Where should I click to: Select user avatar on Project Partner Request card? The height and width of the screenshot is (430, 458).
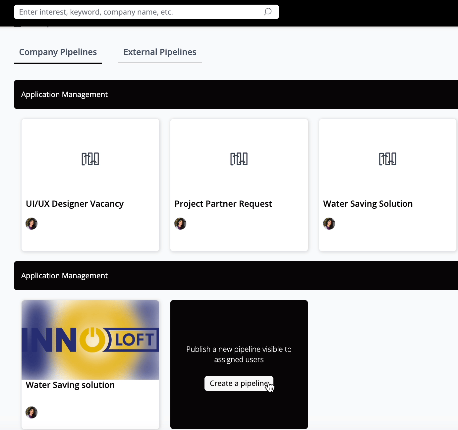coord(180,224)
